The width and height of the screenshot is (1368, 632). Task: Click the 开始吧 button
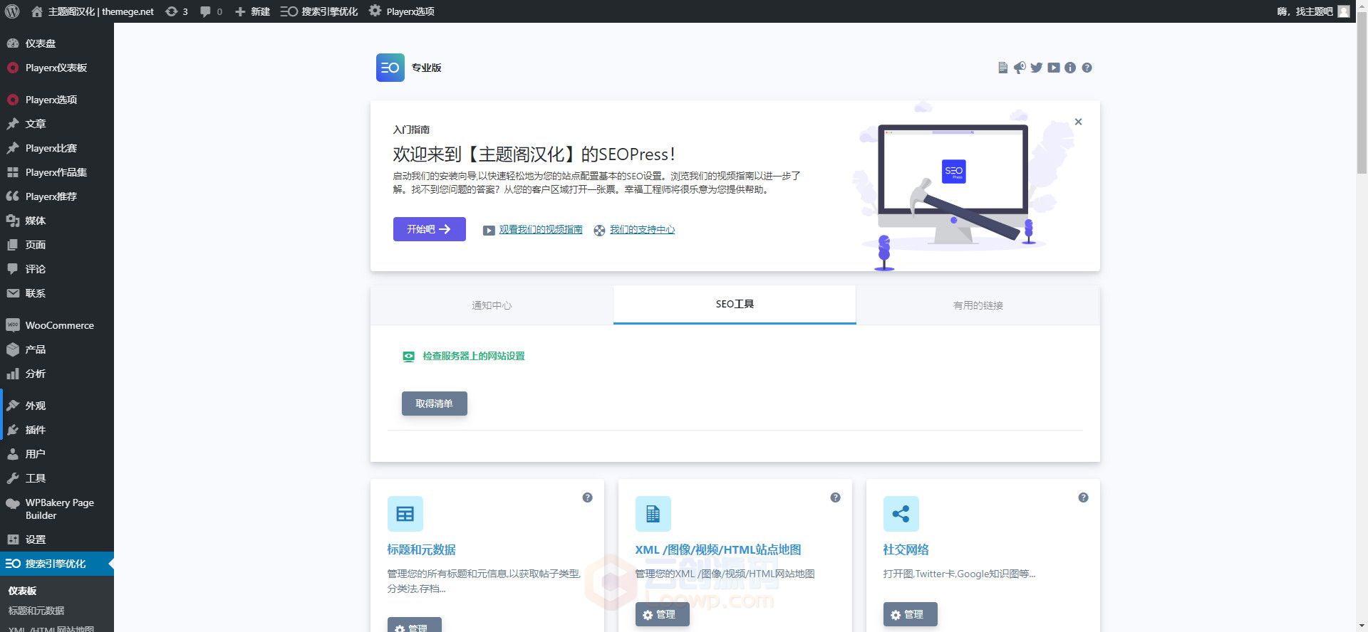pos(429,229)
